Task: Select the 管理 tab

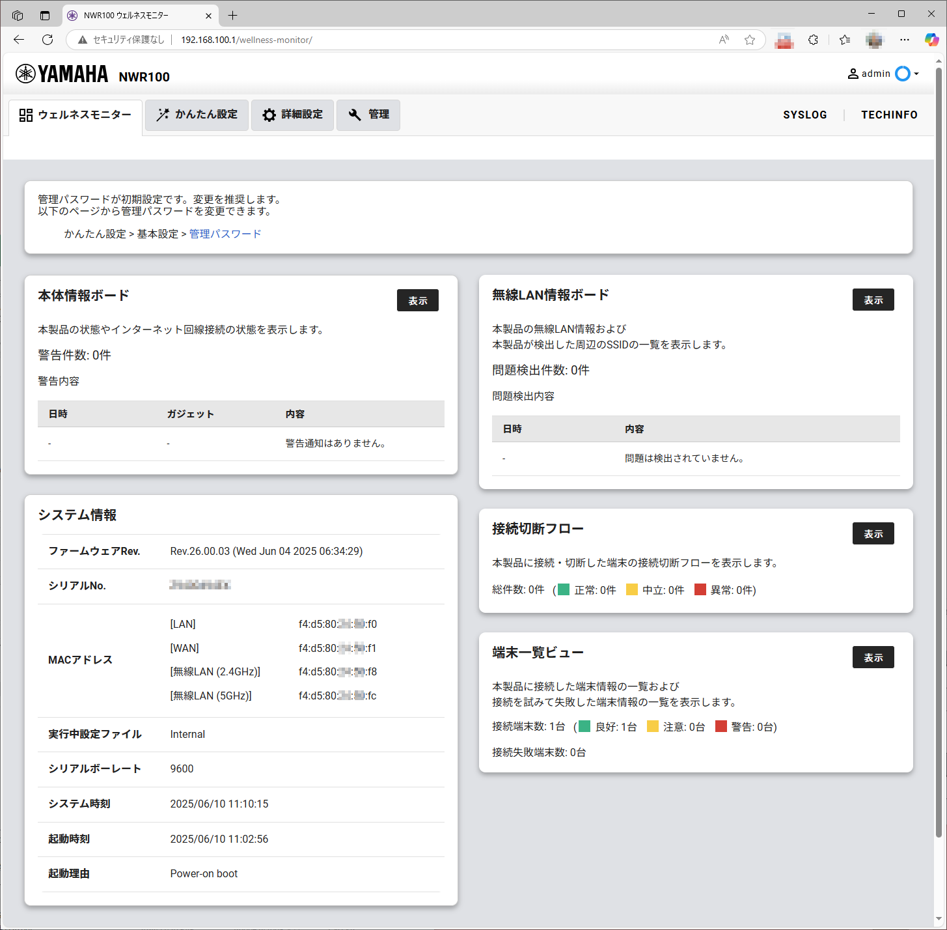Action: click(368, 115)
